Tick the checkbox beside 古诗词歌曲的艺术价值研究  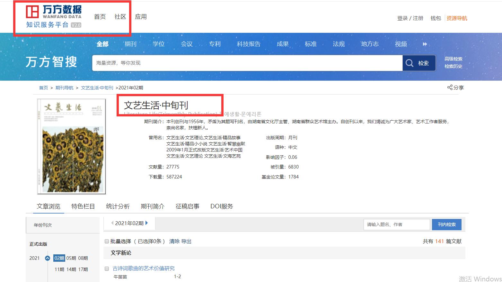tap(107, 268)
